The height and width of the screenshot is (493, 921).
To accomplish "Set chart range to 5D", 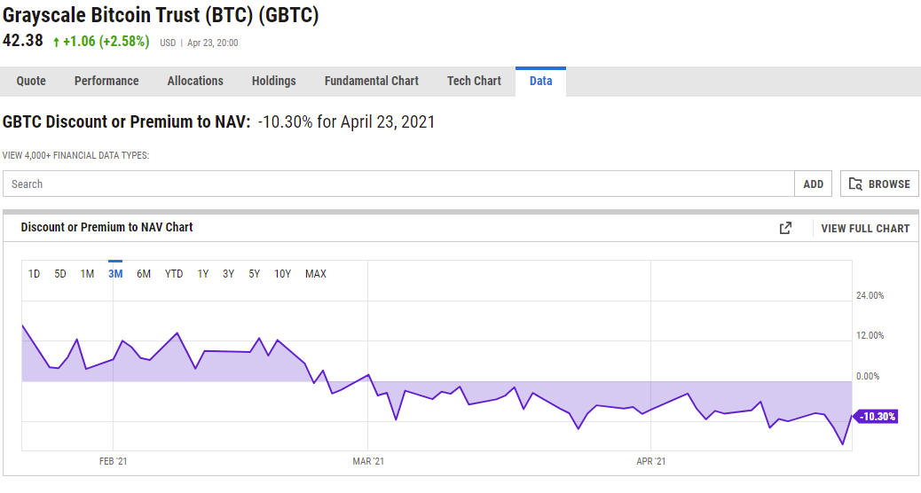I will click(x=60, y=273).
